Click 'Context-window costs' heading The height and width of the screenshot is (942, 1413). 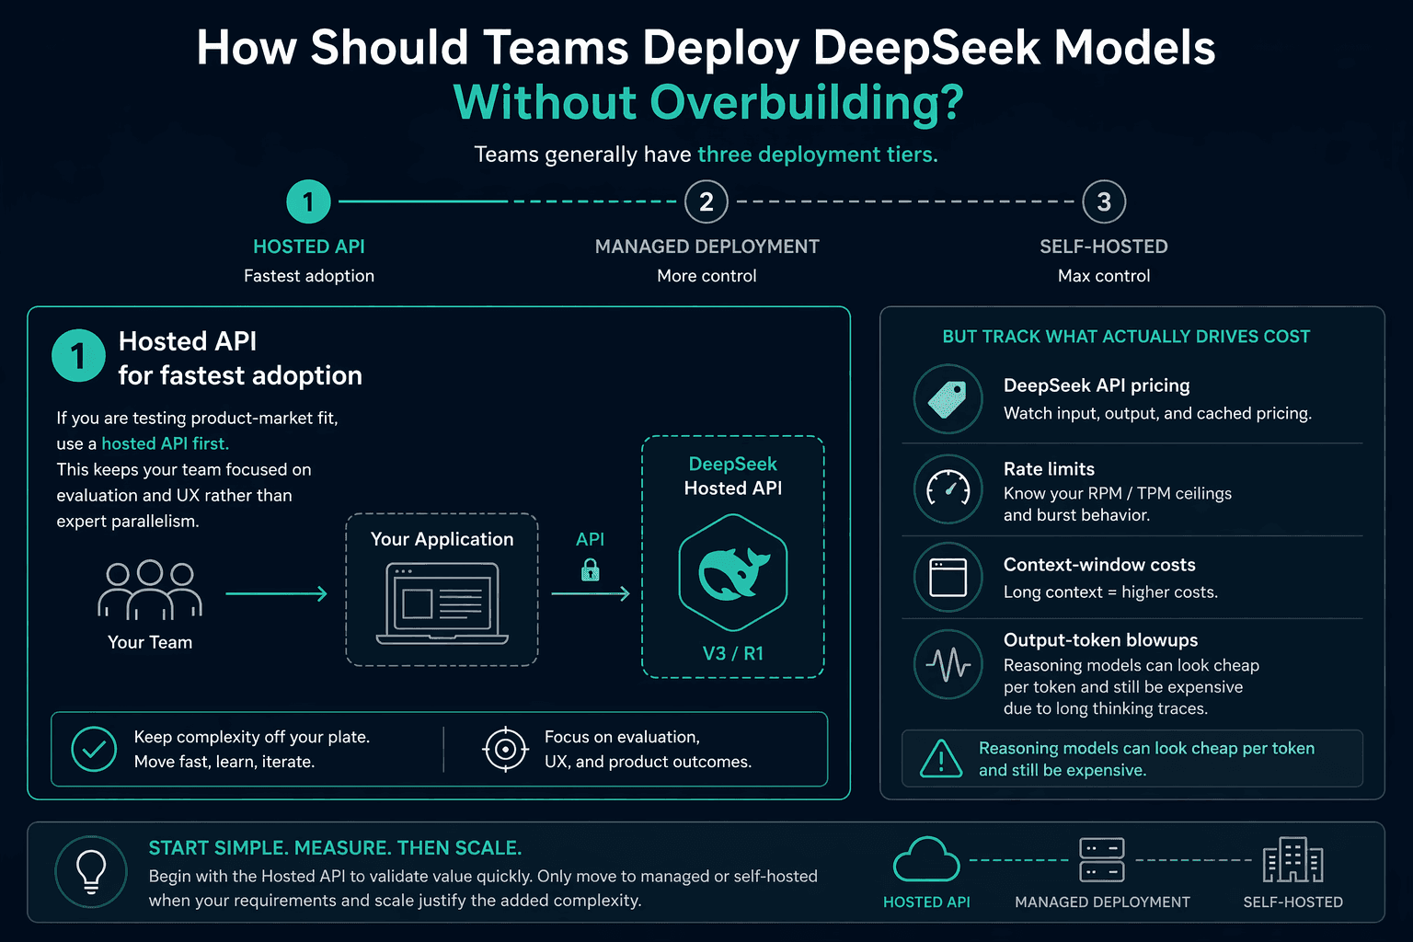(1099, 565)
